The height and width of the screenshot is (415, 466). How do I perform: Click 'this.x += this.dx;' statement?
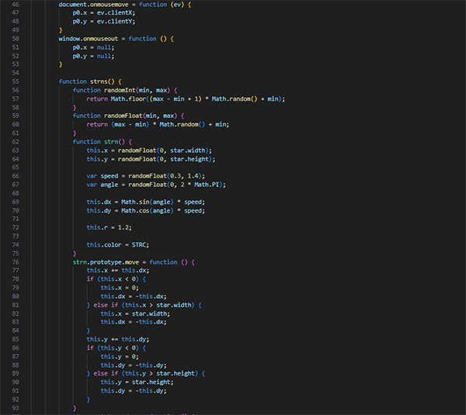click(118, 271)
